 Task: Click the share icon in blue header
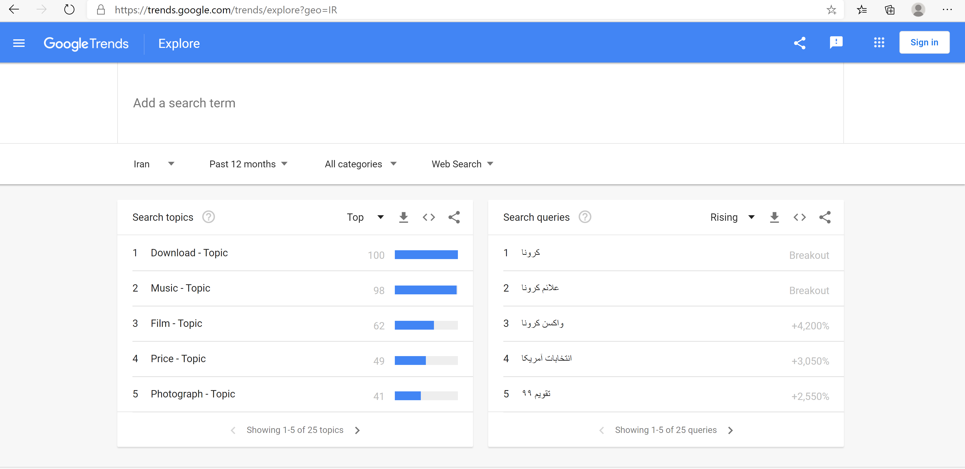(799, 43)
